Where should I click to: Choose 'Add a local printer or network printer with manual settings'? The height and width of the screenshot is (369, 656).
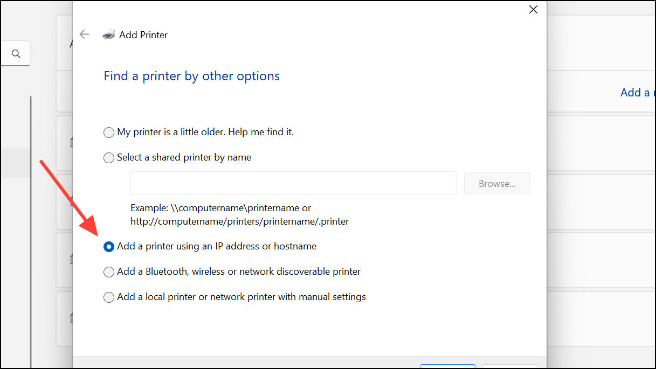[x=108, y=297]
